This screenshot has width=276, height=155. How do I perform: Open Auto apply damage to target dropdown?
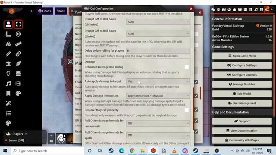point(158,81)
